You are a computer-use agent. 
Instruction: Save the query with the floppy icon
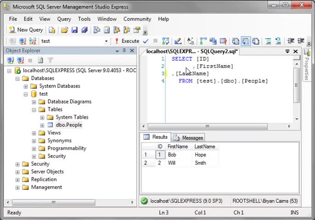[x=74, y=30]
